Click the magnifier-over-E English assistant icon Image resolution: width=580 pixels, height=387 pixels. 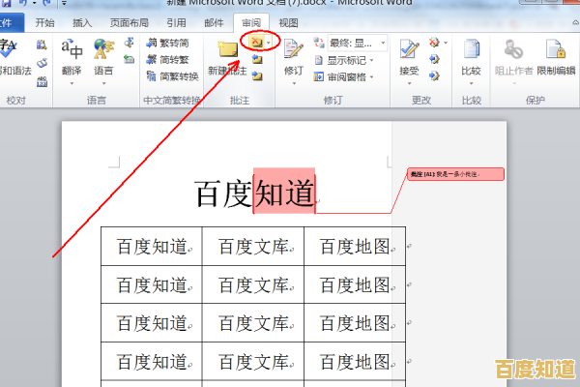click(x=130, y=43)
